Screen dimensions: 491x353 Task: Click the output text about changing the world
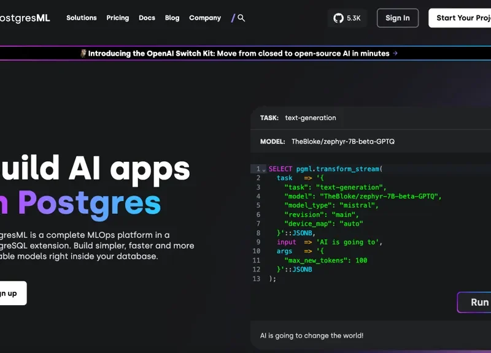[x=312, y=335]
